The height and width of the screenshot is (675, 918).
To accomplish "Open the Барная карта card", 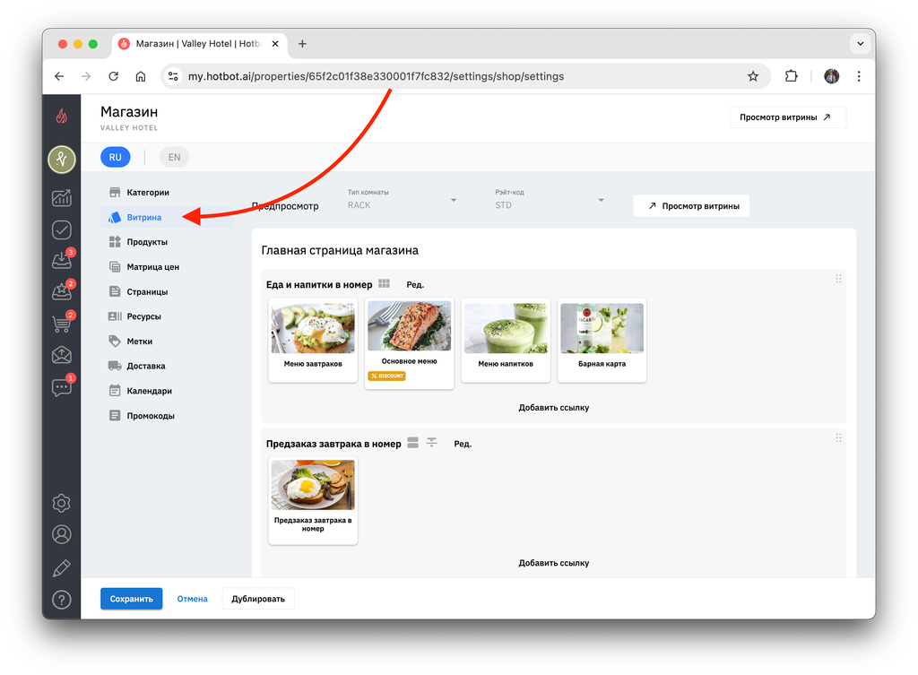I will 602,340.
